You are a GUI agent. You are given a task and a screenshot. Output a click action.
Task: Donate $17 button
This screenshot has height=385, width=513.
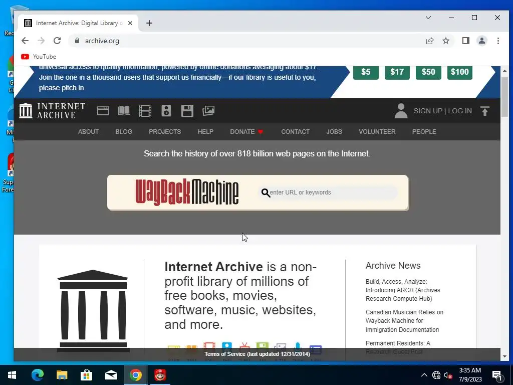coord(397,72)
